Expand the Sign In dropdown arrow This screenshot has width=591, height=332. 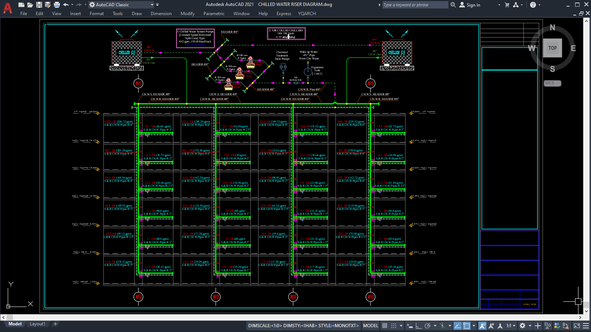(x=499, y=5)
